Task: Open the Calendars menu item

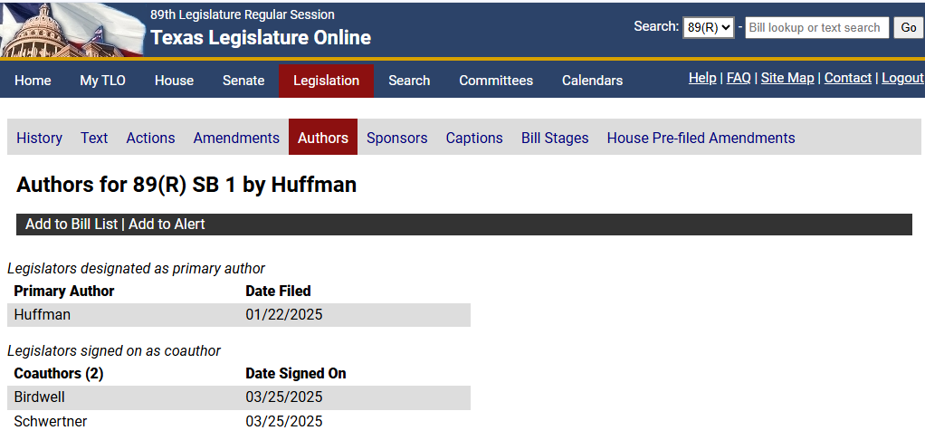Action: click(x=592, y=81)
